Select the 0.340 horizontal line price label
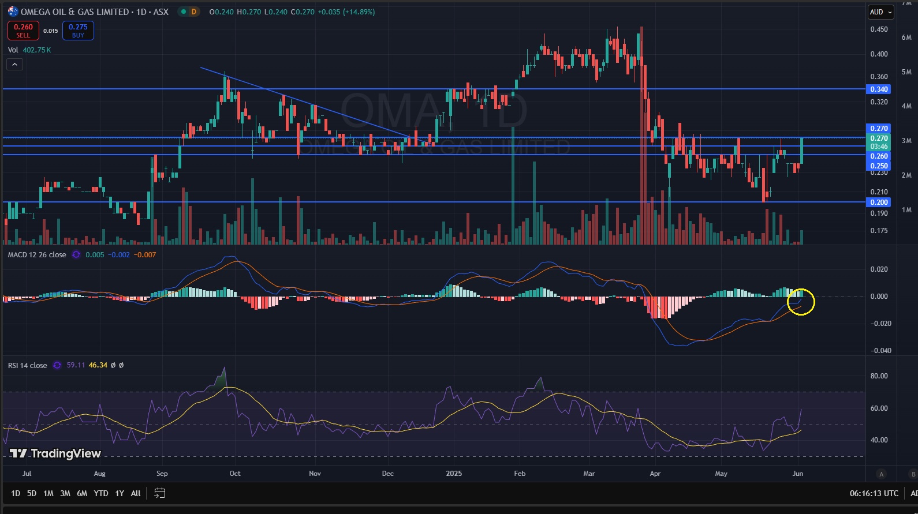 (879, 89)
